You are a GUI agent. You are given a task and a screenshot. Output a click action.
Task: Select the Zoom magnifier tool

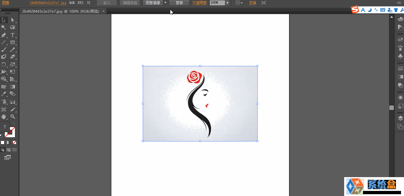click(x=13, y=117)
